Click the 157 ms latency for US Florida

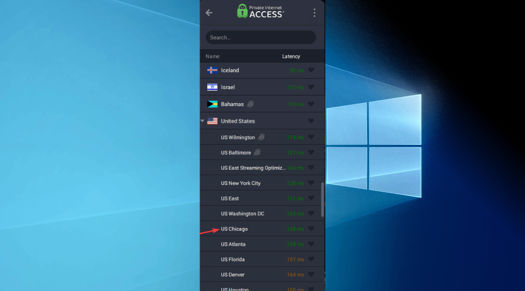(295, 259)
